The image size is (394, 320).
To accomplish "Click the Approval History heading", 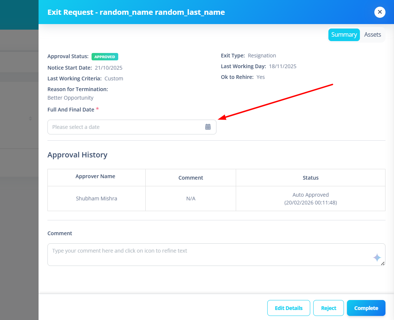I will (77, 155).
